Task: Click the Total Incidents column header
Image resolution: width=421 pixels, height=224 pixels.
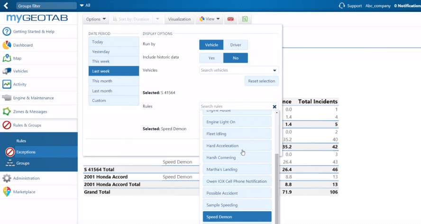Action: click(x=318, y=101)
